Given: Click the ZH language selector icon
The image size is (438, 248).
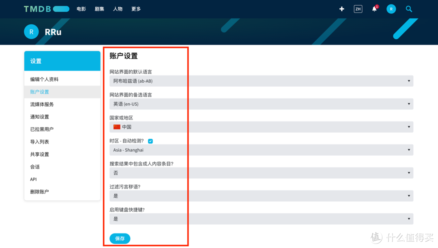Looking at the screenshot, I should [358, 9].
